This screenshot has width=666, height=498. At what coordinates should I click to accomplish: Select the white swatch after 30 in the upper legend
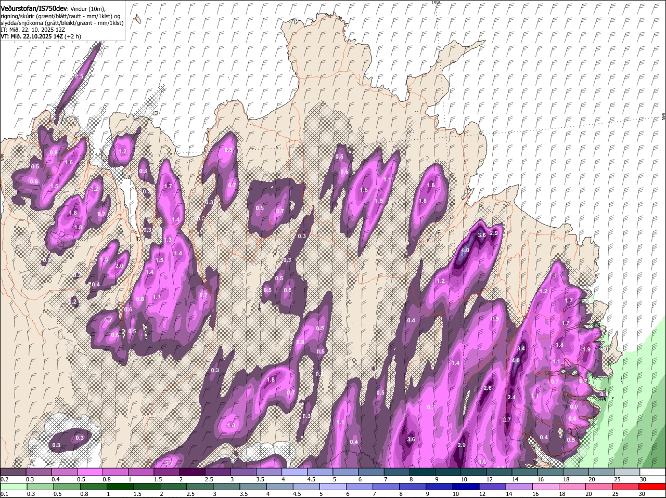(x=653, y=471)
